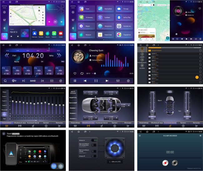Image resolution: width=203 pixels, height=171 pixels.
Task: Select the Джаз equalizer preset
Action: pyautogui.click(x=4, y=114)
